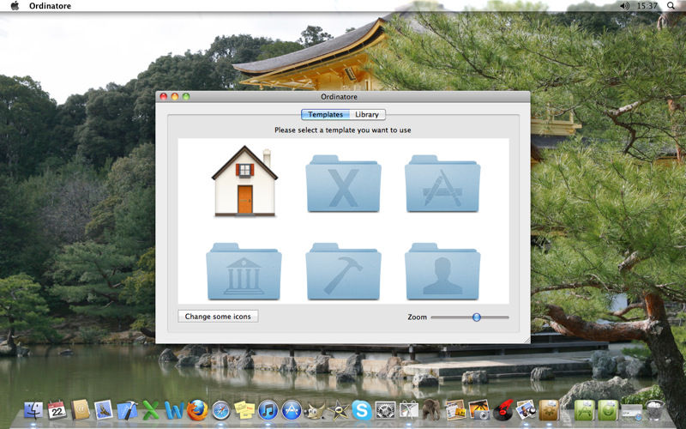The width and height of the screenshot is (686, 429).
Task: Open iMovie star icon in dock
Action: coord(338,410)
